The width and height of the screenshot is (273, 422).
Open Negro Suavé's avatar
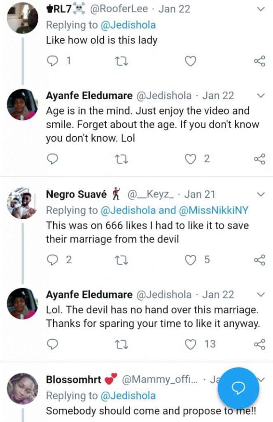pos(23,203)
